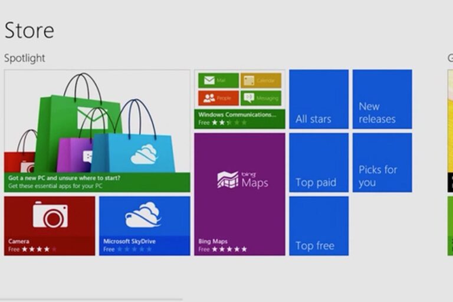Viewport: 453px width, 302px height.
Task: Open the Microsoft SkyDrive app tile
Action: (x=145, y=226)
